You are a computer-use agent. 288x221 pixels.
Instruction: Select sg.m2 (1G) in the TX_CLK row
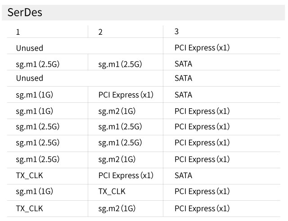117,208
